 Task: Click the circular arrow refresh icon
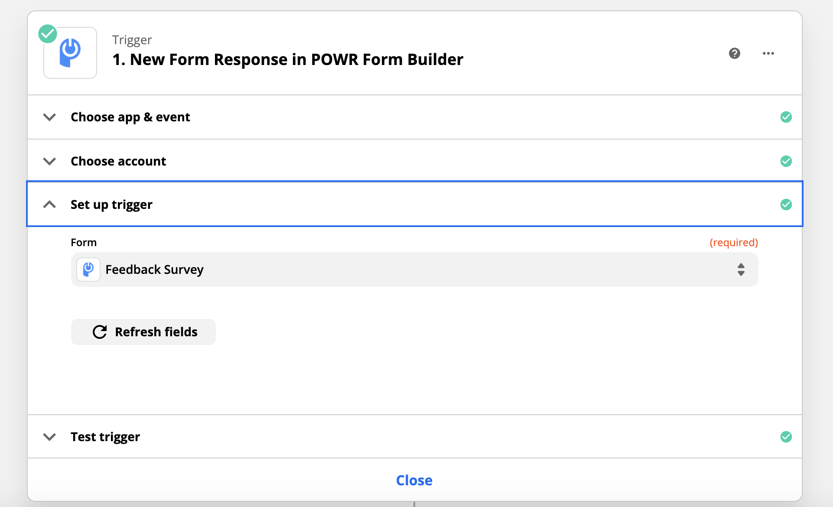100,332
